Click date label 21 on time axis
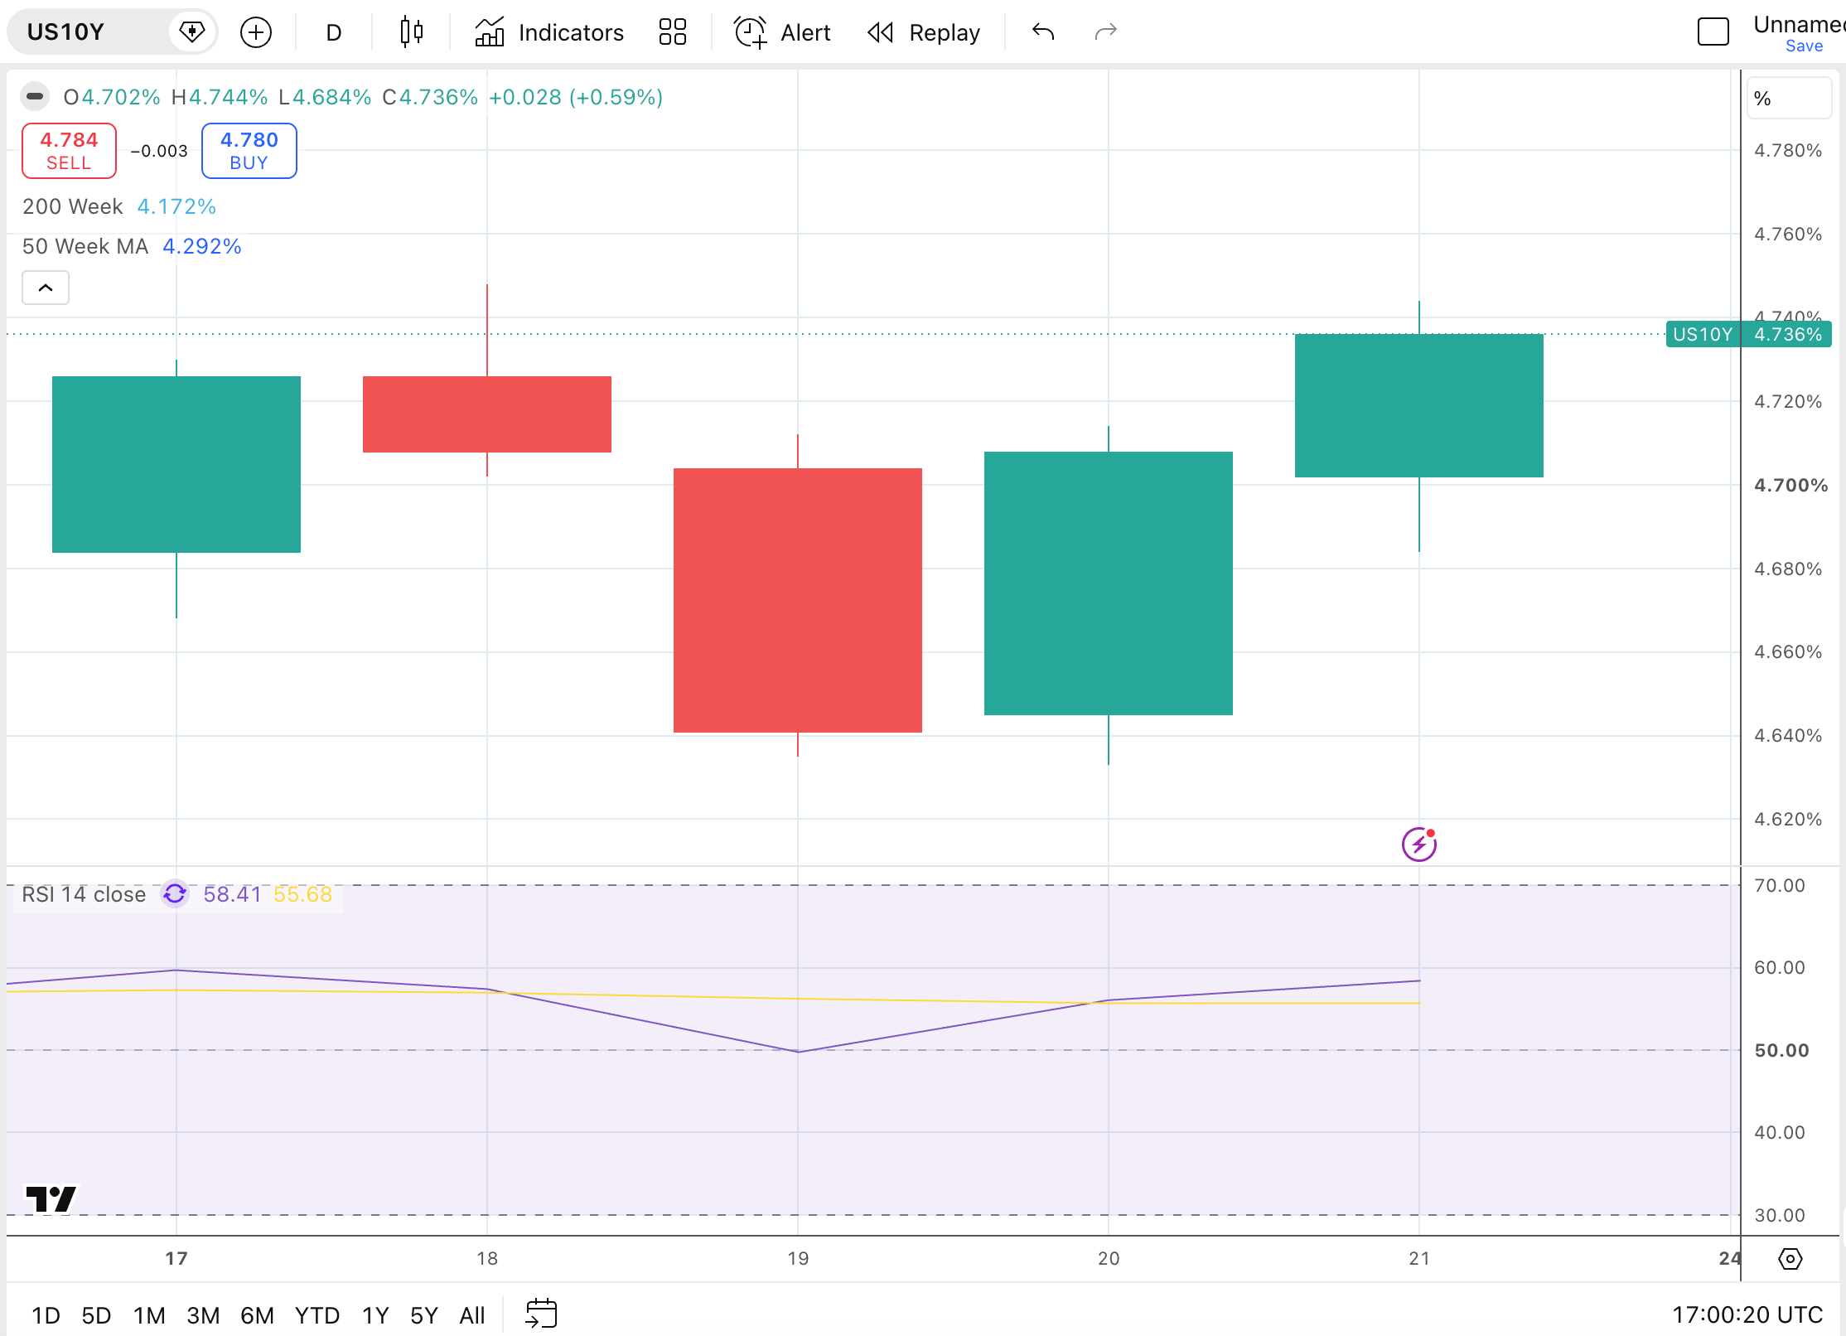This screenshot has height=1336, width=1846. pyautogui.click(x=1419, y=1258)
